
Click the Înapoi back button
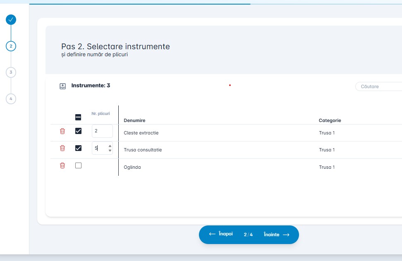(221, 234)
